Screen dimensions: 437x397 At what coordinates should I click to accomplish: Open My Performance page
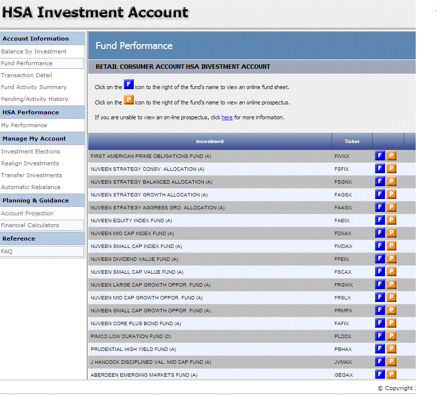coord(24,125)
